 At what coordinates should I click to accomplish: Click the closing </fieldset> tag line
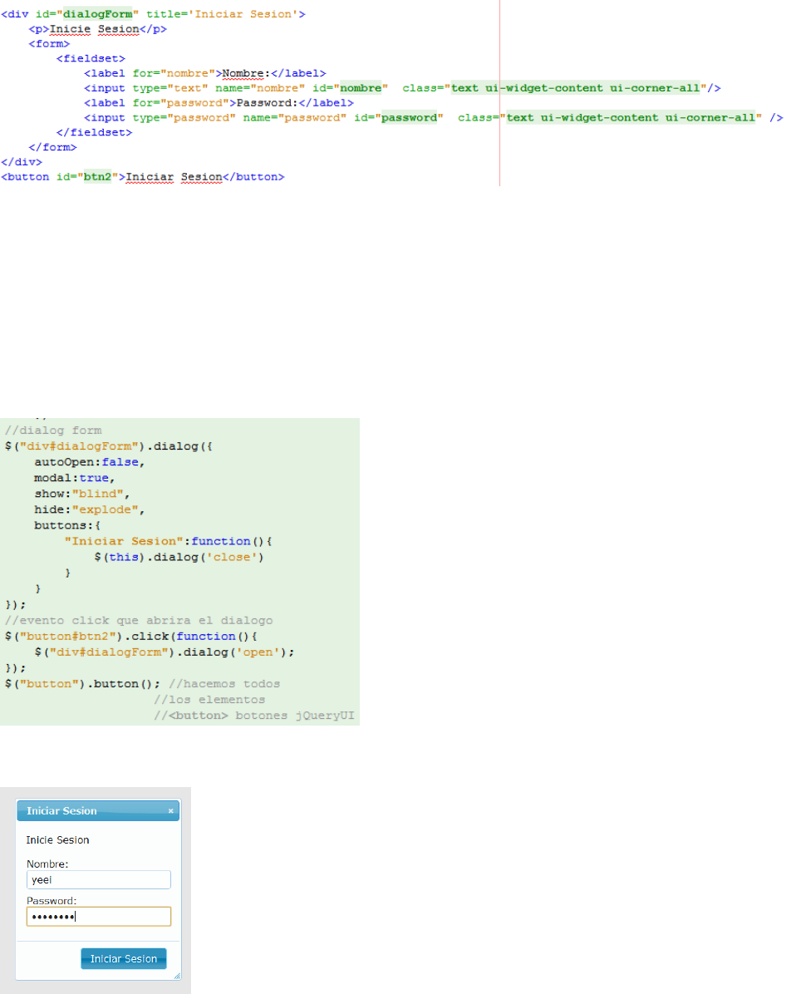coord(95,132)
